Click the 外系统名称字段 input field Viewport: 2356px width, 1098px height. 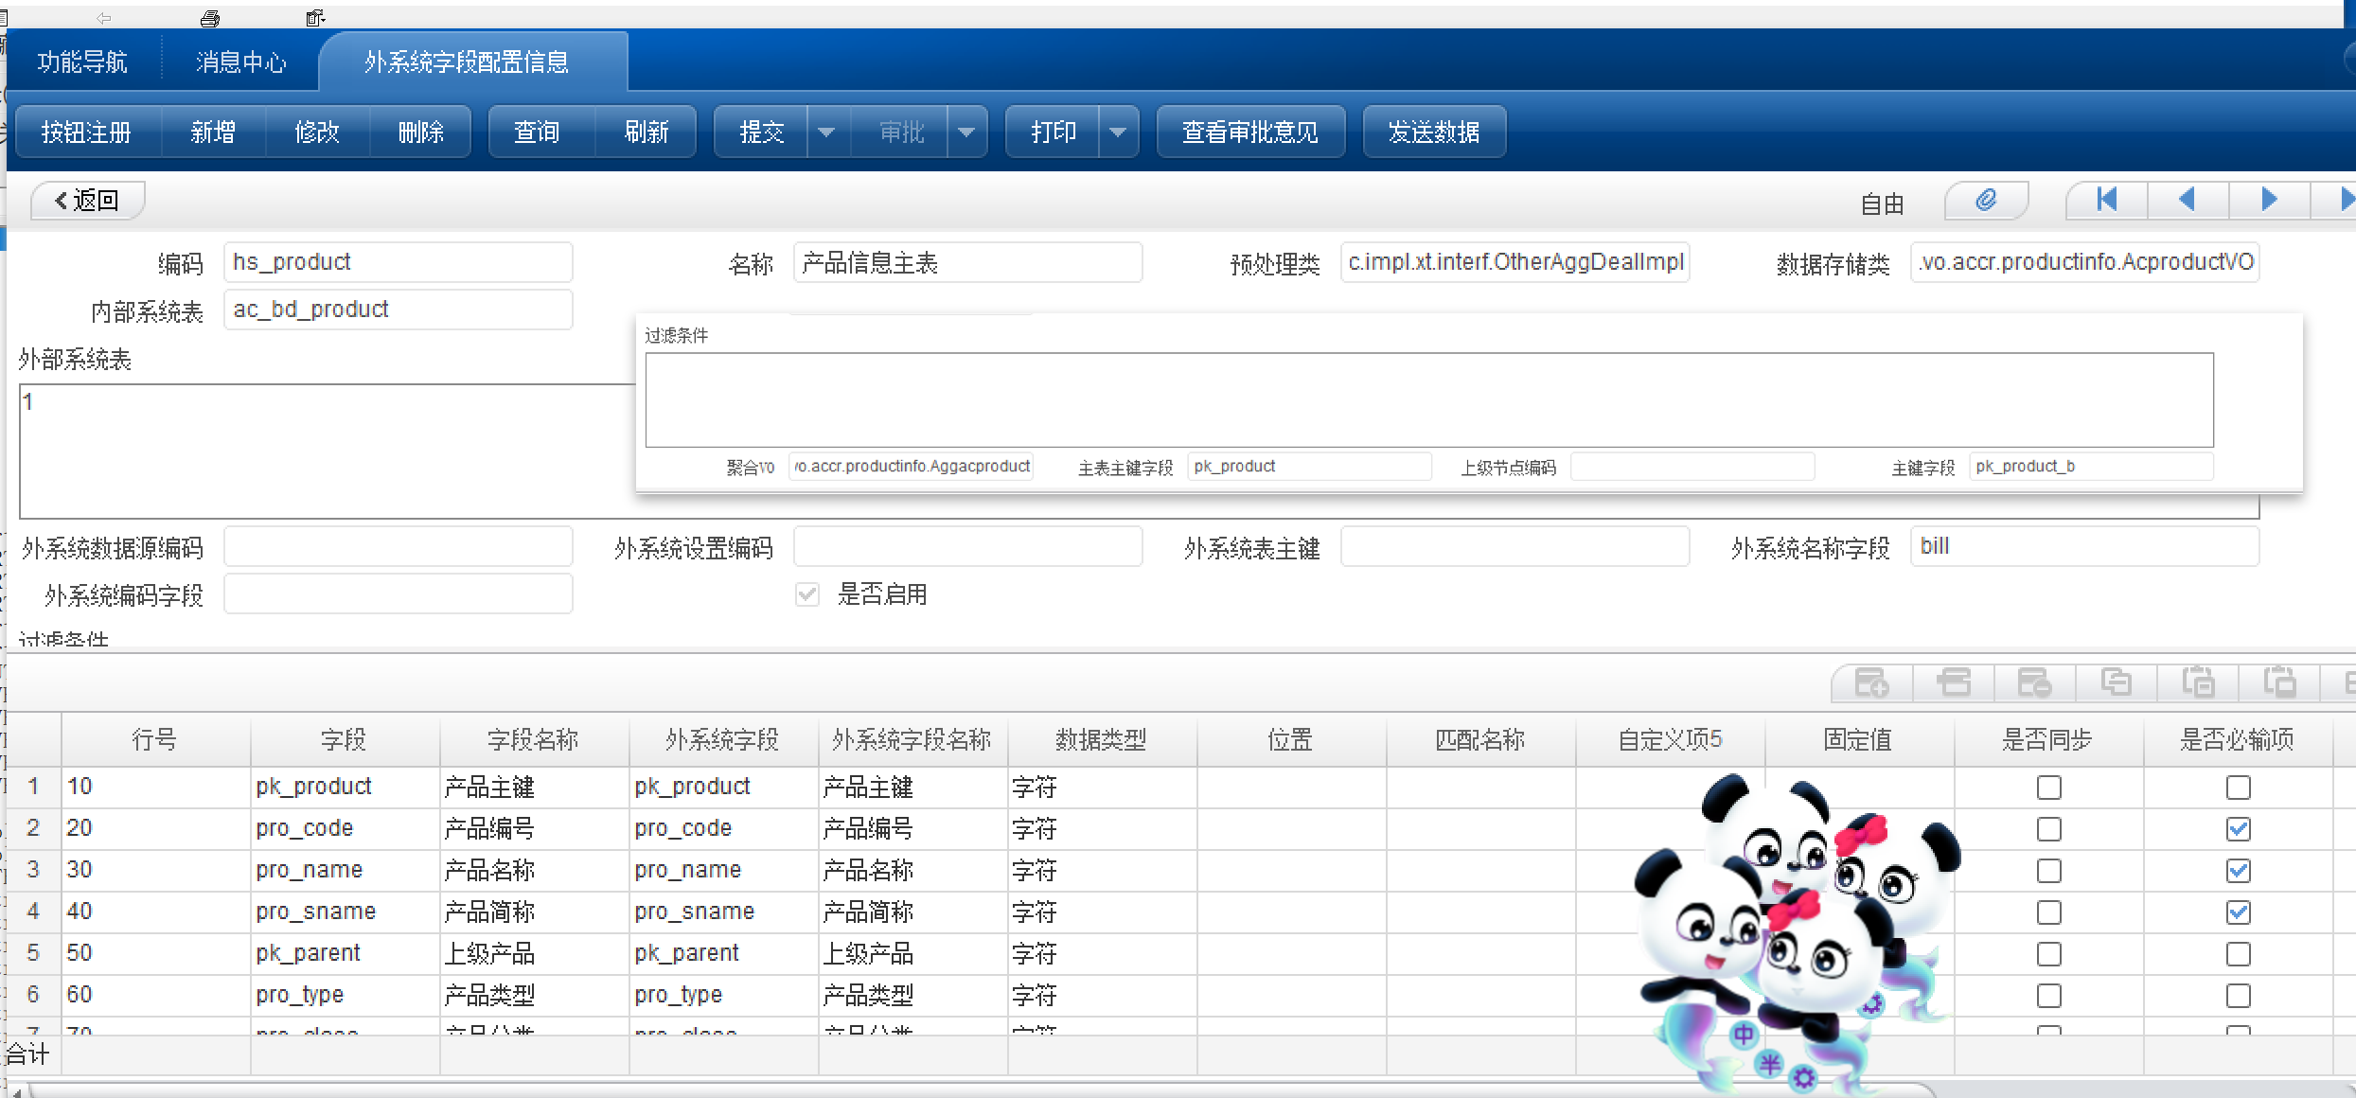coord(2082,547)
